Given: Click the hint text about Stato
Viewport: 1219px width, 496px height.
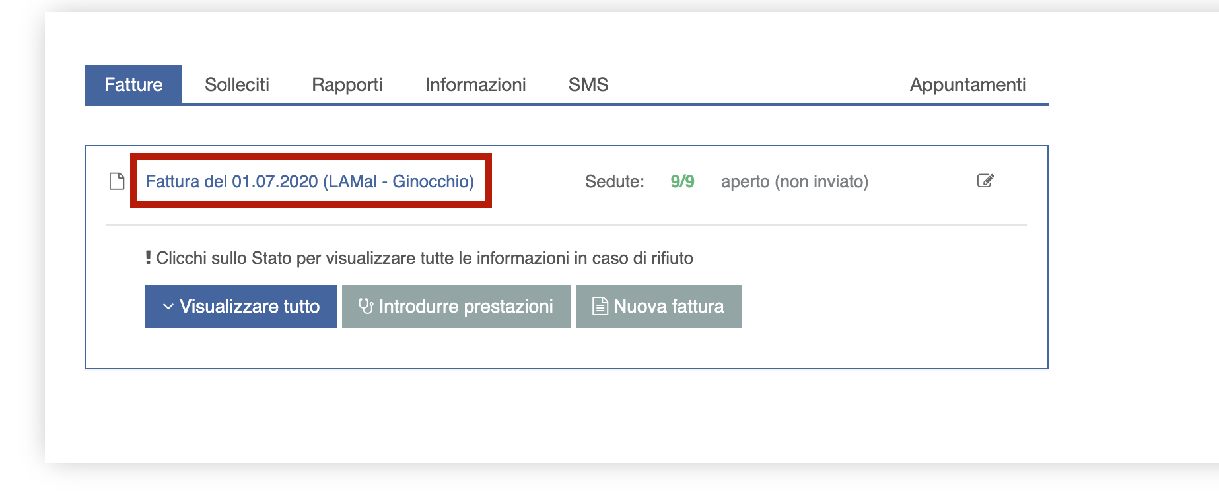Looking at the screenshot, I should pyautogui.click(x=425, y=258).
